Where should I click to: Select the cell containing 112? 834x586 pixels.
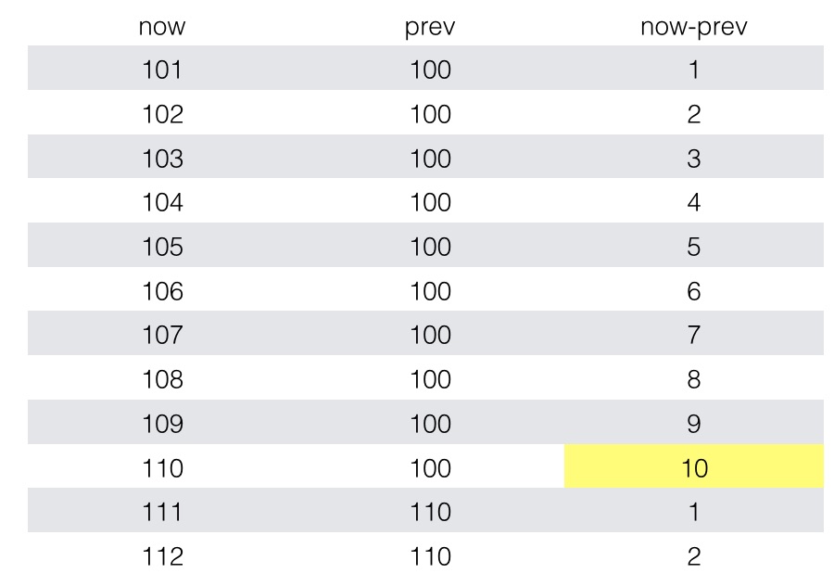tap(162, 556)
